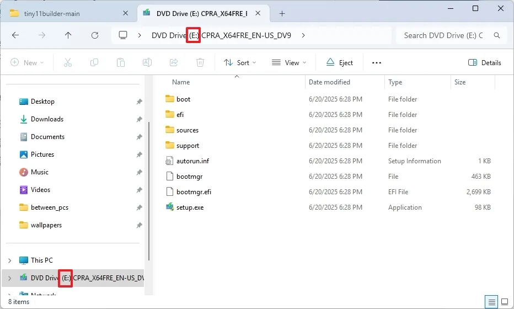Select the boot folder
The width and height of the screenshot is (514, 309).
[183, 99]
